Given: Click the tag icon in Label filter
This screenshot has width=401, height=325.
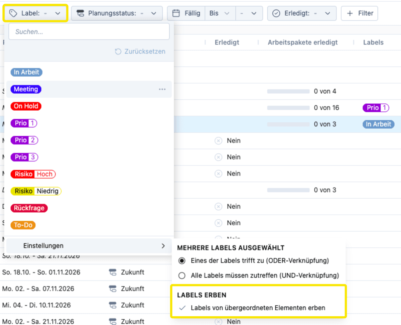Looking at the screenshot, I should (x=13, y=13).
